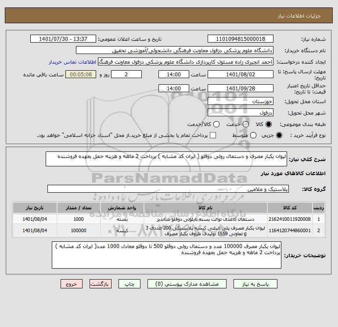Click the شهر محل تحویل دزفول field
This screenshot has height=327, width=338.
241,112
